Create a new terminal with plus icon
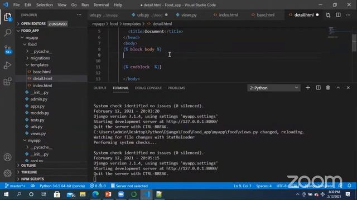Image resolution: width=357 pixels, height=200 pixels. click(308, 88)
